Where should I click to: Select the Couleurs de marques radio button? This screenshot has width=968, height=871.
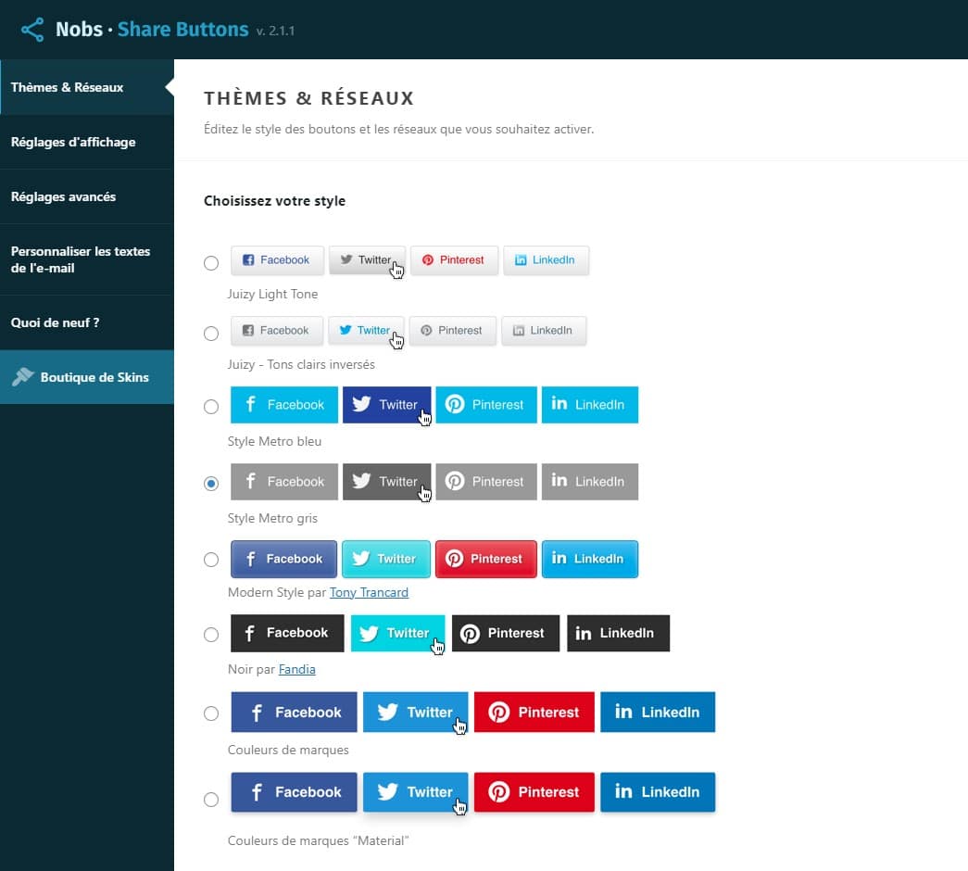211,713
